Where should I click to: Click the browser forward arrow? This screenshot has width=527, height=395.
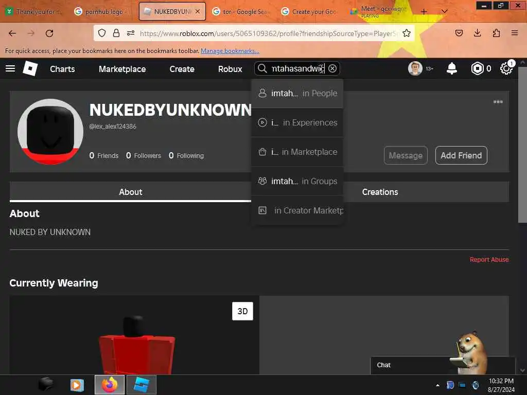point(30,33)
